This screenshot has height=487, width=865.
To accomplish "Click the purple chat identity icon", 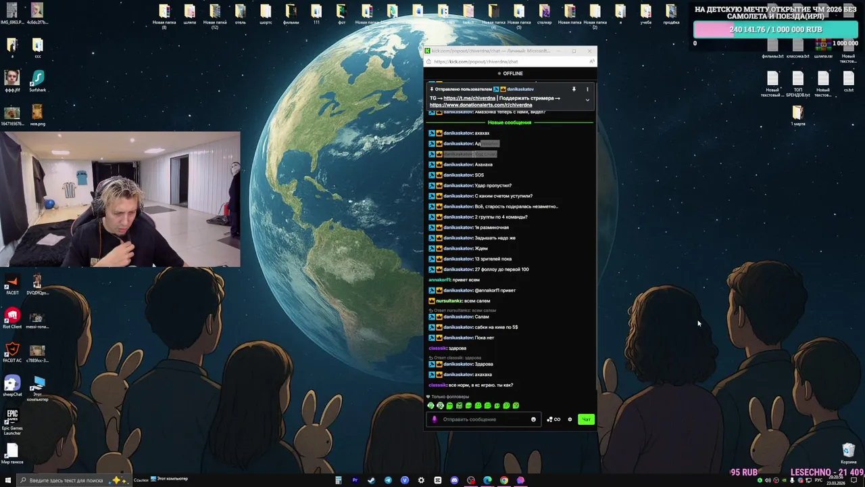I will [x=434, y=419].
